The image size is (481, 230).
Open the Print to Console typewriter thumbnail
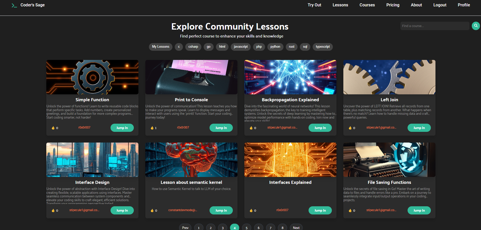click(191, 77)
